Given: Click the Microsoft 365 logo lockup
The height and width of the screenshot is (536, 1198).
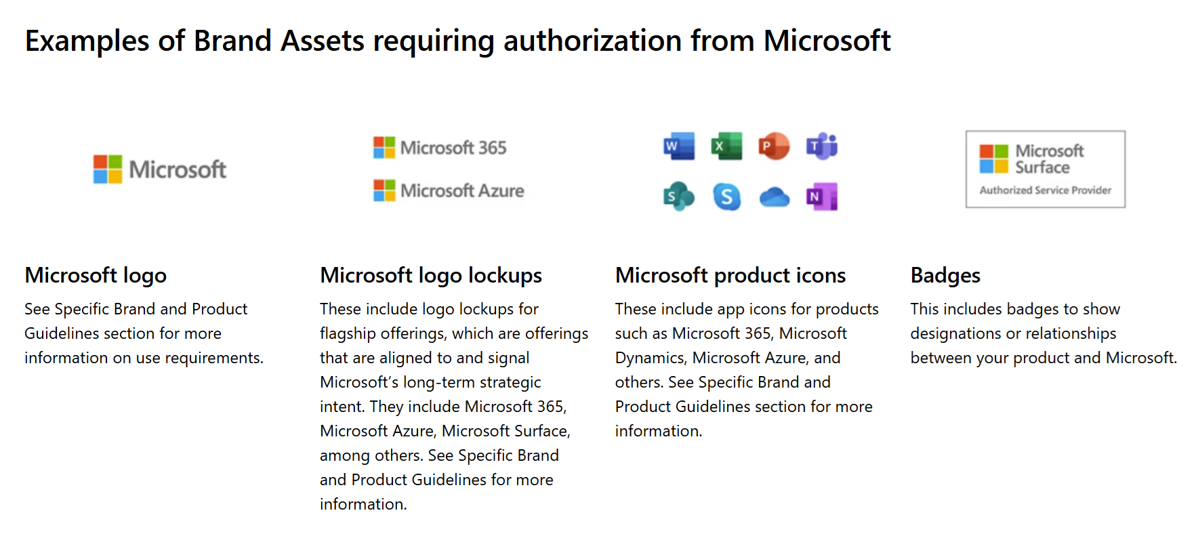Looking at the screenshot, I should point(440,148).
